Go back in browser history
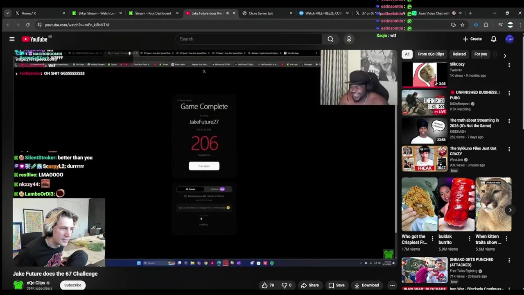This screenshot has height=295, width=524. pos(8,25)
